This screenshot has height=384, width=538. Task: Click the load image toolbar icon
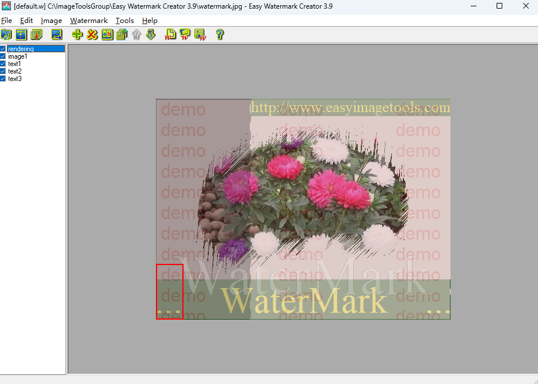(56, 35)
